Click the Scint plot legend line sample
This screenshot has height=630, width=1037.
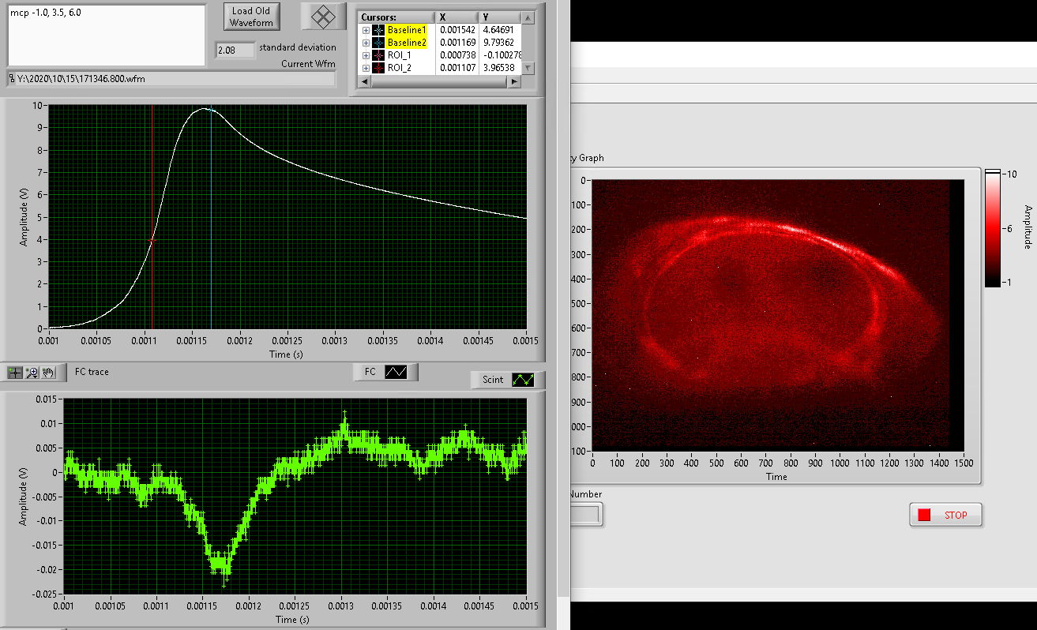(523, 380)
